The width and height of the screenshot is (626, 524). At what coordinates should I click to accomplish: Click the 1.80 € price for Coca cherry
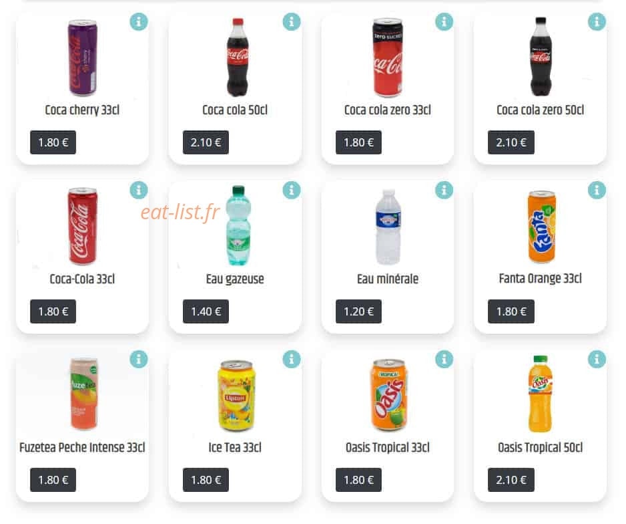point(53,142)
